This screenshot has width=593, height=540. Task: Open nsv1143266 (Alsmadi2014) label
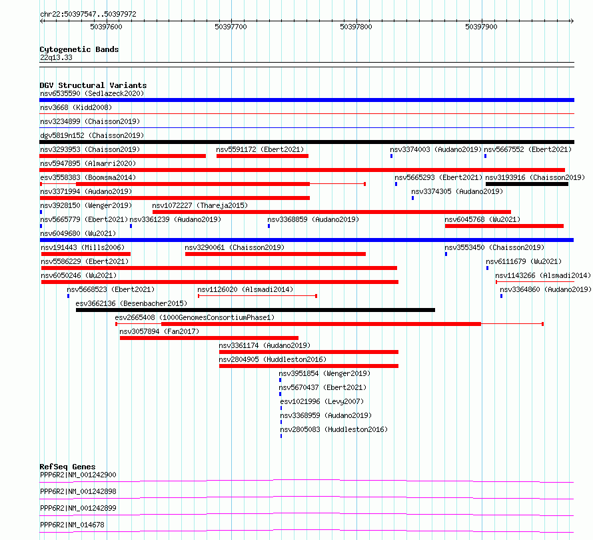point(543,275)
